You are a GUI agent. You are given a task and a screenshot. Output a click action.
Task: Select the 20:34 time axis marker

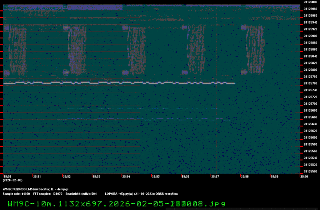click(x=126, y=176)
